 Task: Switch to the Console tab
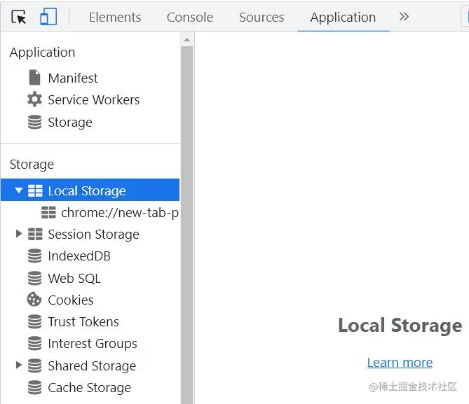pyautogui.click(x=189, y=18)
